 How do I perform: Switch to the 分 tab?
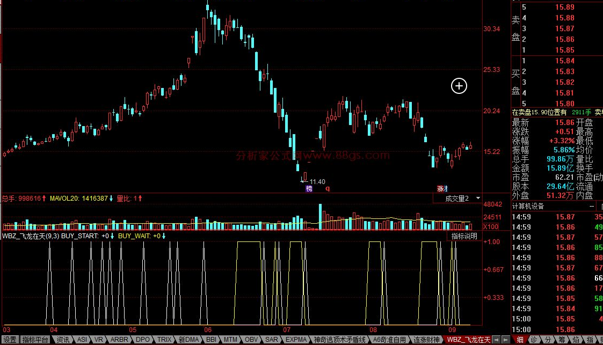click(x=548, y=340)
